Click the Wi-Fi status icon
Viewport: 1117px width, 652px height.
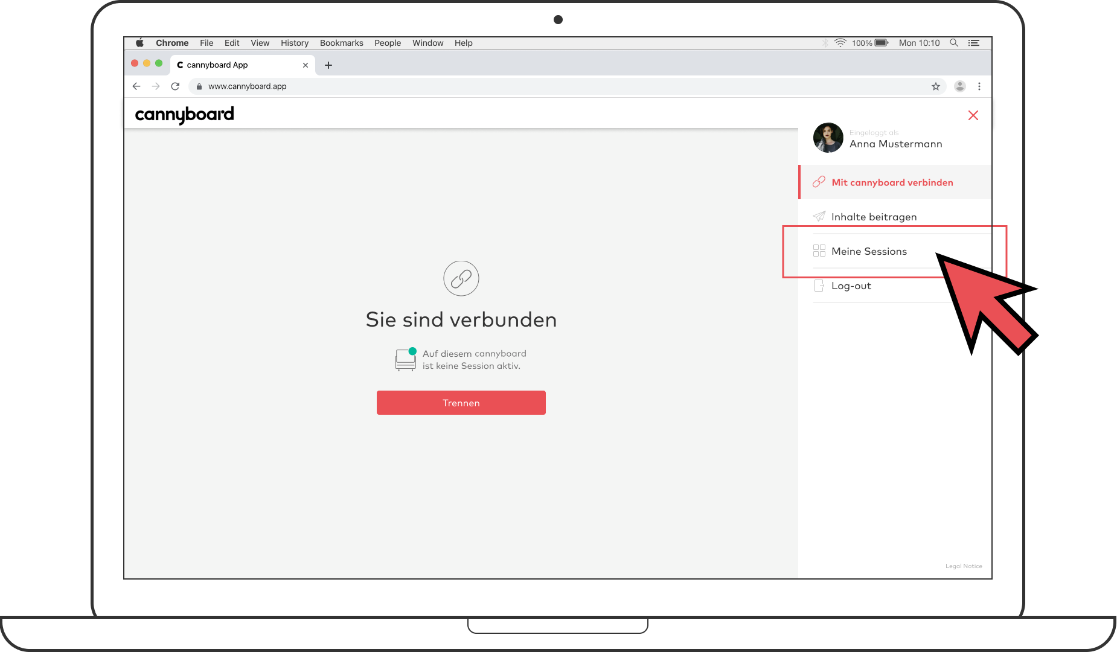[x=840, y=43]
